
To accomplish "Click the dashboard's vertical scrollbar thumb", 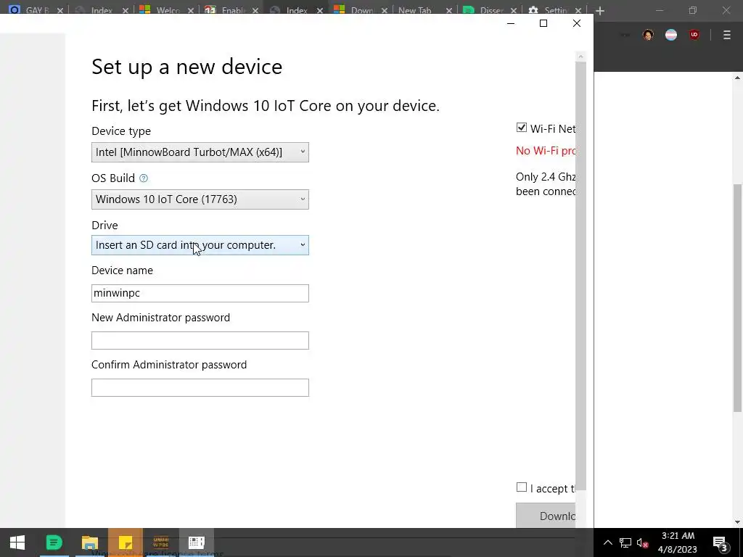I will [580, 276].
